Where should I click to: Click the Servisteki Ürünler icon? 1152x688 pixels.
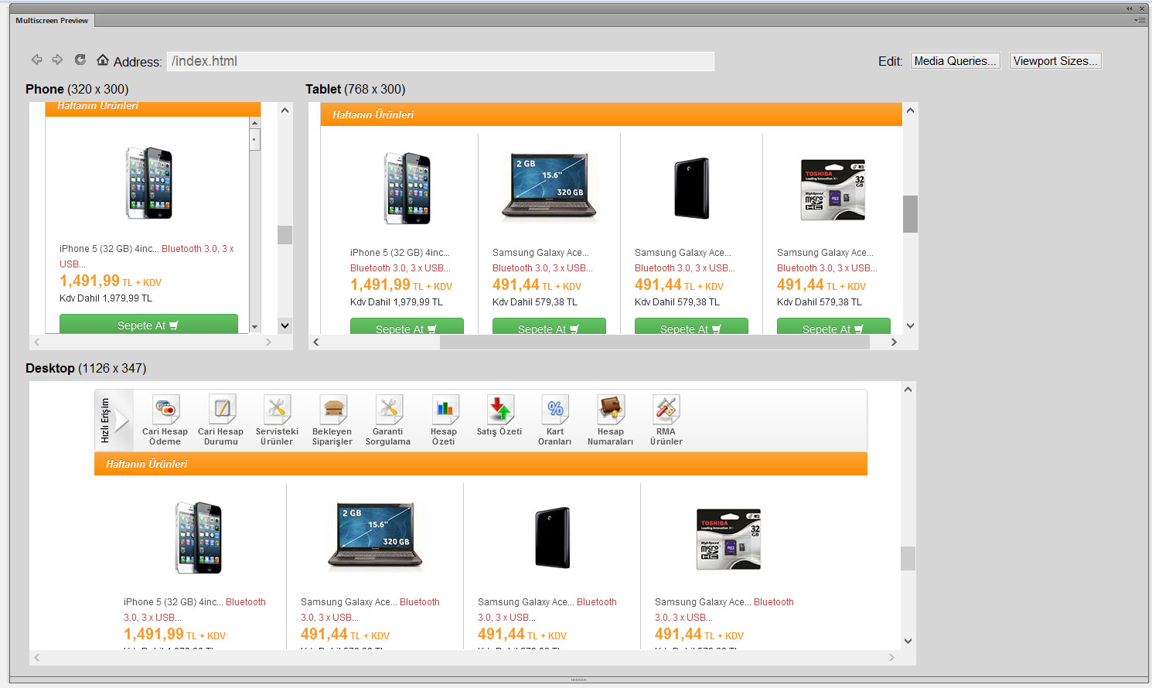(x=277, y=410)
